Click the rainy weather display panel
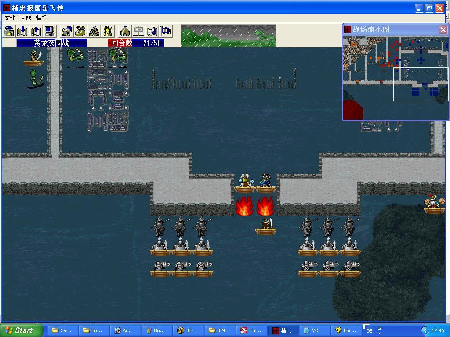Screen dimensions: 450x337 point(229,35)
